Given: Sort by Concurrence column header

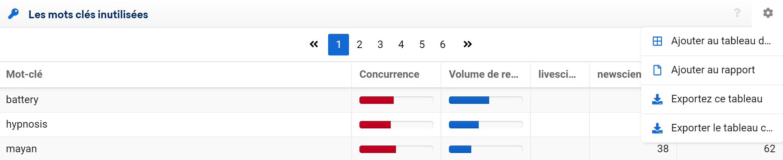Looking at the screenshot, I should 389,74.
